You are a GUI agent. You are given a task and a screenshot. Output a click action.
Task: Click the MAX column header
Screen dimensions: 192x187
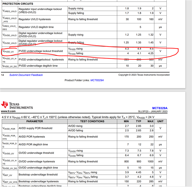150,121
